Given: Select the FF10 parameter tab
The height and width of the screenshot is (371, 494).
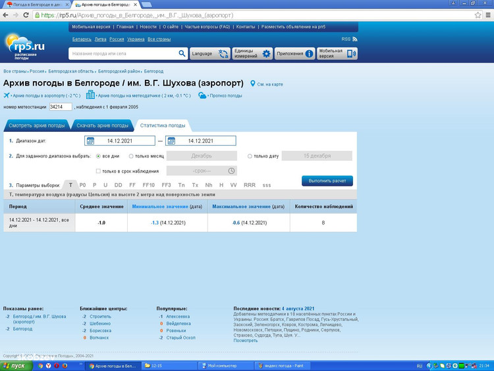Looking at the screenshot, I should (148, 185).
